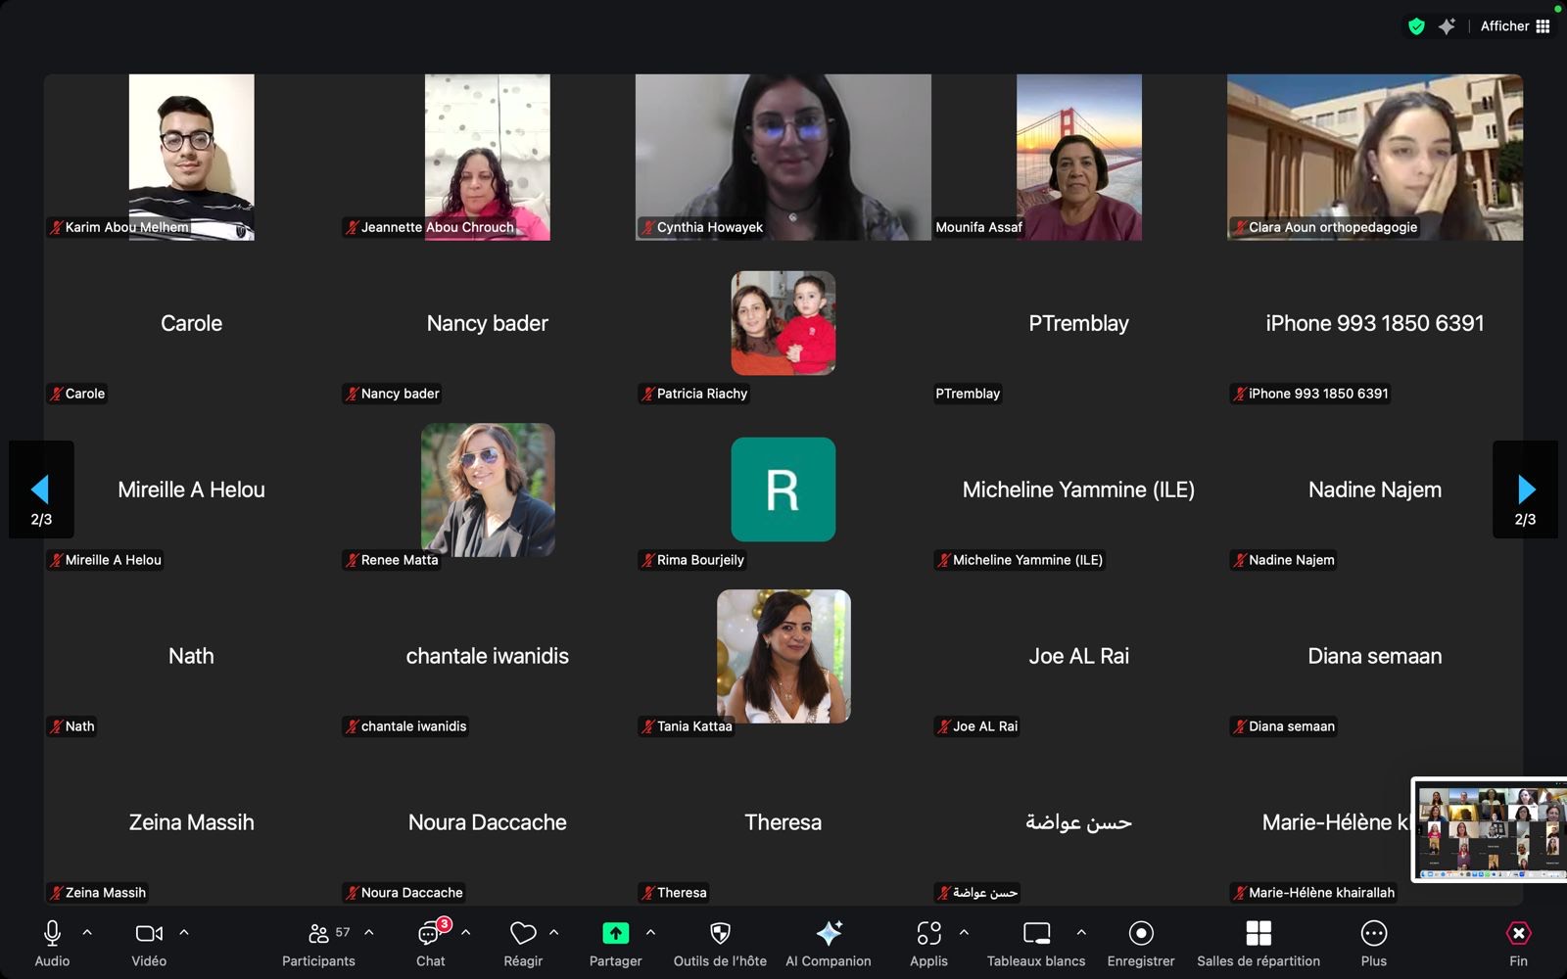This screenshot has width=1567, height=979.
Task: Click the Réagir heart icon
Action: pyautogui.click(x=523, y=934)
